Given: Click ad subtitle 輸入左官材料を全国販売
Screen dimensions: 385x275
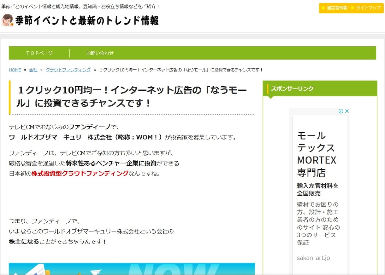Looking at the screenshot, I should click(x=317, y=189).
